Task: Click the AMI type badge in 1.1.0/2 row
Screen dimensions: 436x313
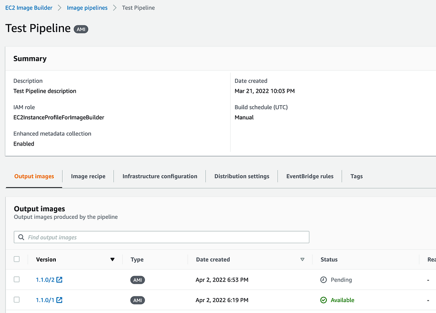Action: 138,280
